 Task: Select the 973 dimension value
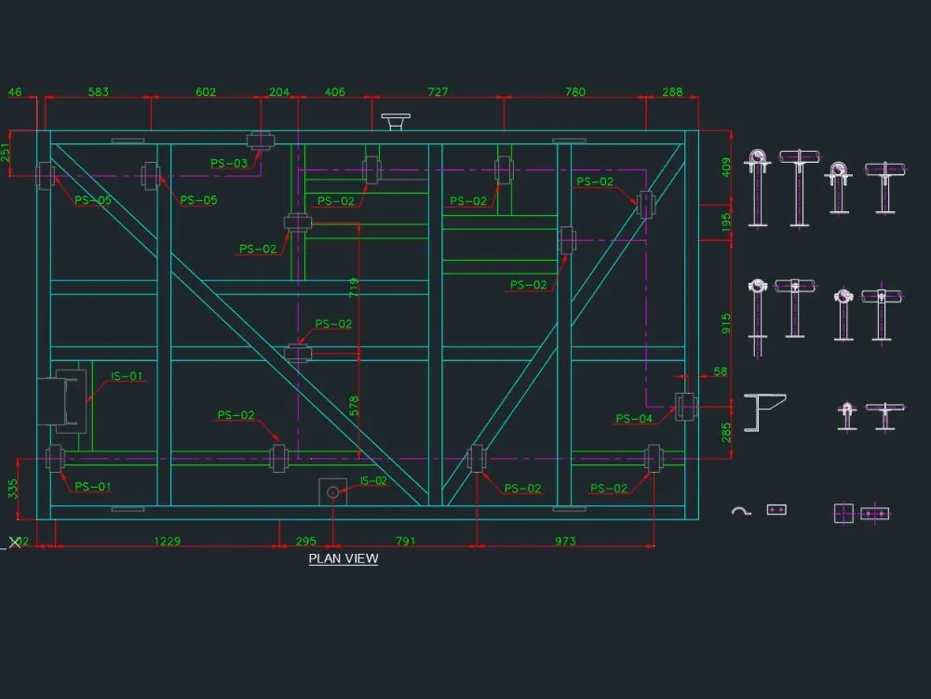coord(565,541)
